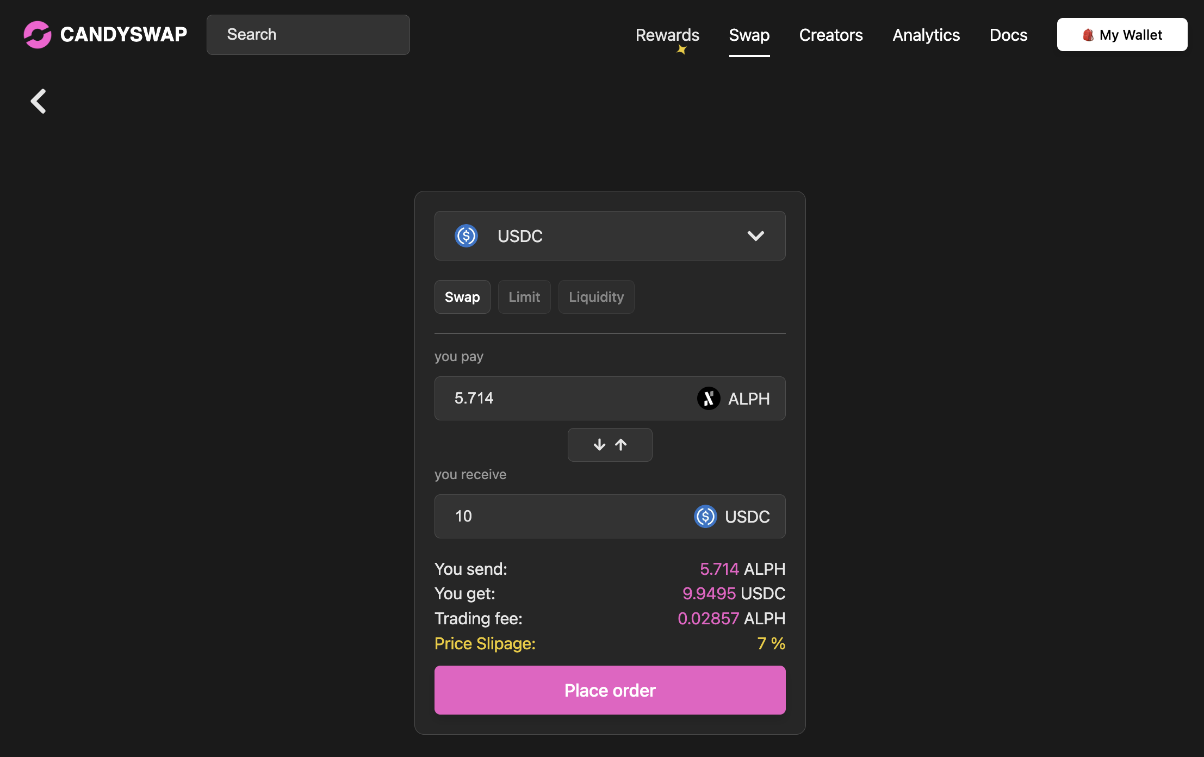Switch to Limit order mode
1204x757 pixels.
point(524,297)
